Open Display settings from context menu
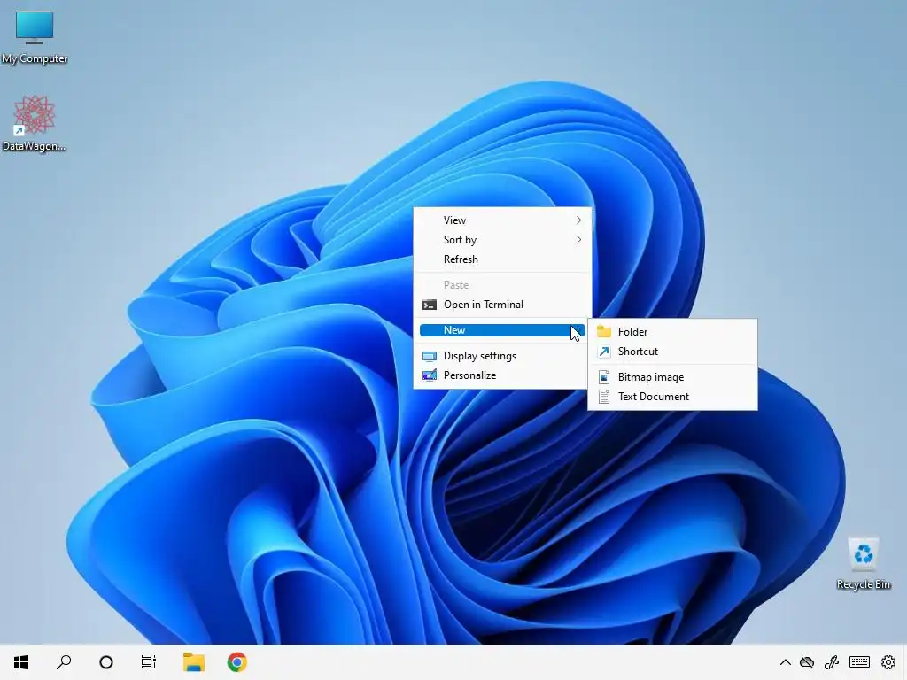 click(x=502, y=356)
